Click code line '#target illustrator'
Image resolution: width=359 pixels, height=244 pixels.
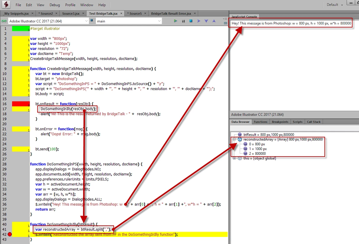pos(45,29)
